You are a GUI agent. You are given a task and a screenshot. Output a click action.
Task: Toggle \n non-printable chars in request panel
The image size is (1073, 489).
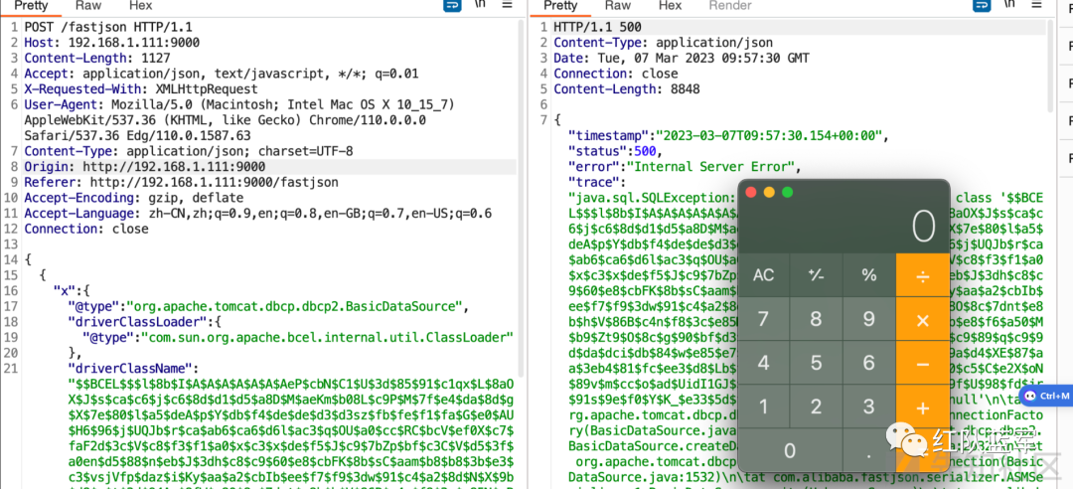481,5
